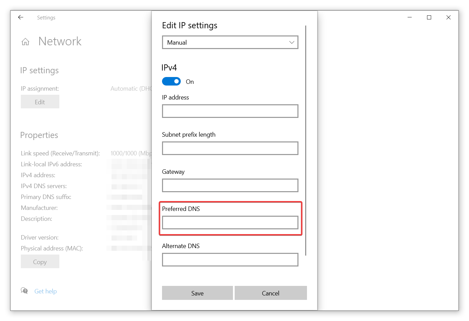Close the Settings window

(449, 17)
